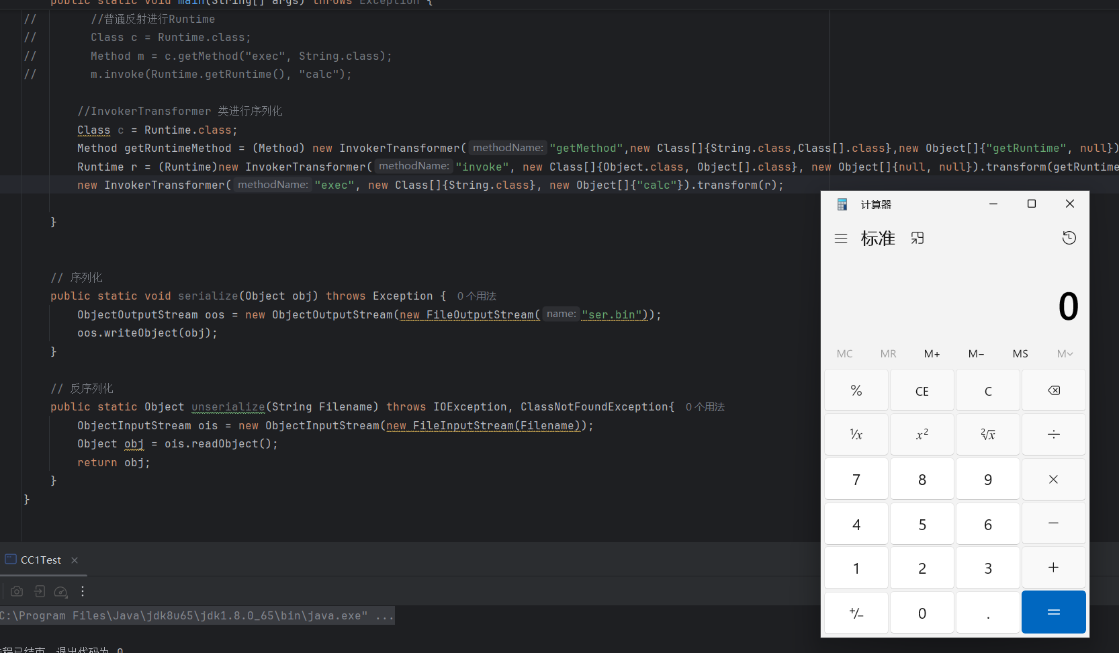Click digit 1 in Calculator
Image resolution: width=1119 pixels, height=653 pixels.
tap(856, 568)
